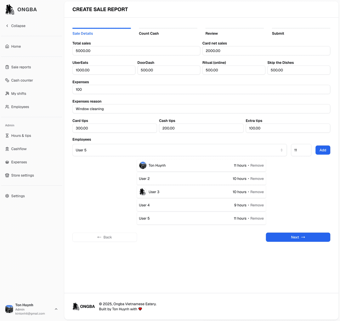340x321 pixels.
Task: Open Hours & tips under Admin
Action: (x=21, y=136)
